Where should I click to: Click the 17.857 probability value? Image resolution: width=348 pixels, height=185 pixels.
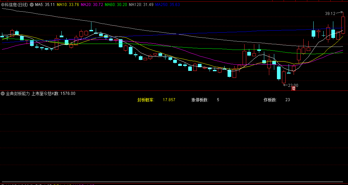click(x=169, y=100)
